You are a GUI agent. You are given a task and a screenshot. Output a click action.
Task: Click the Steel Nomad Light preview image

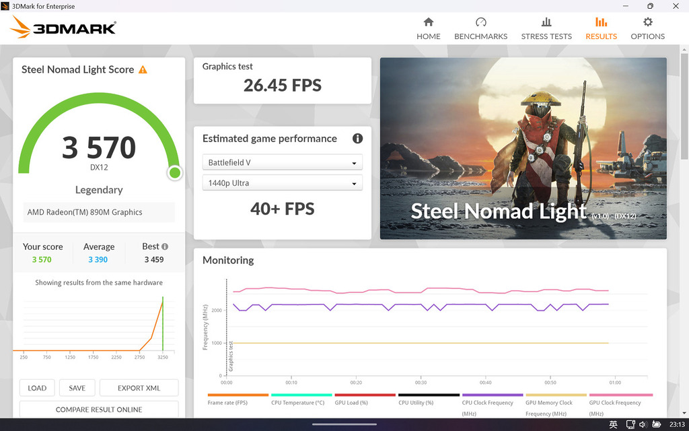click(523, 148)
